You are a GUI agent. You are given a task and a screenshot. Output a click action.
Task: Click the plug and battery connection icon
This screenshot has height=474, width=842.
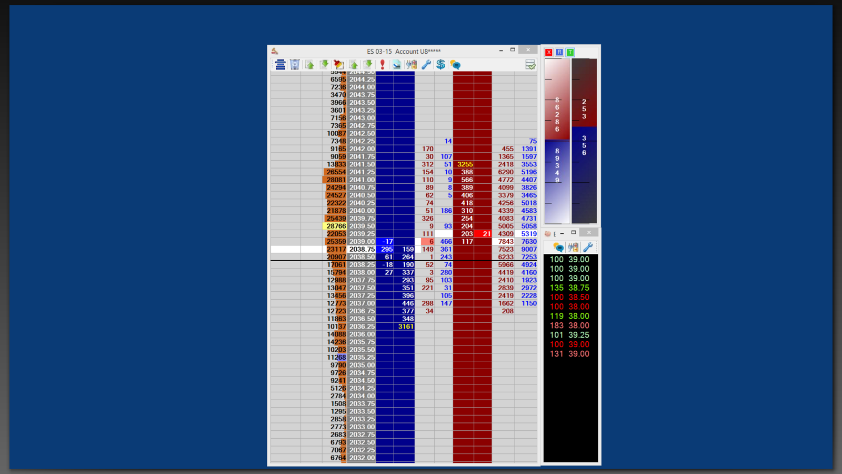(x=412, y=65)
